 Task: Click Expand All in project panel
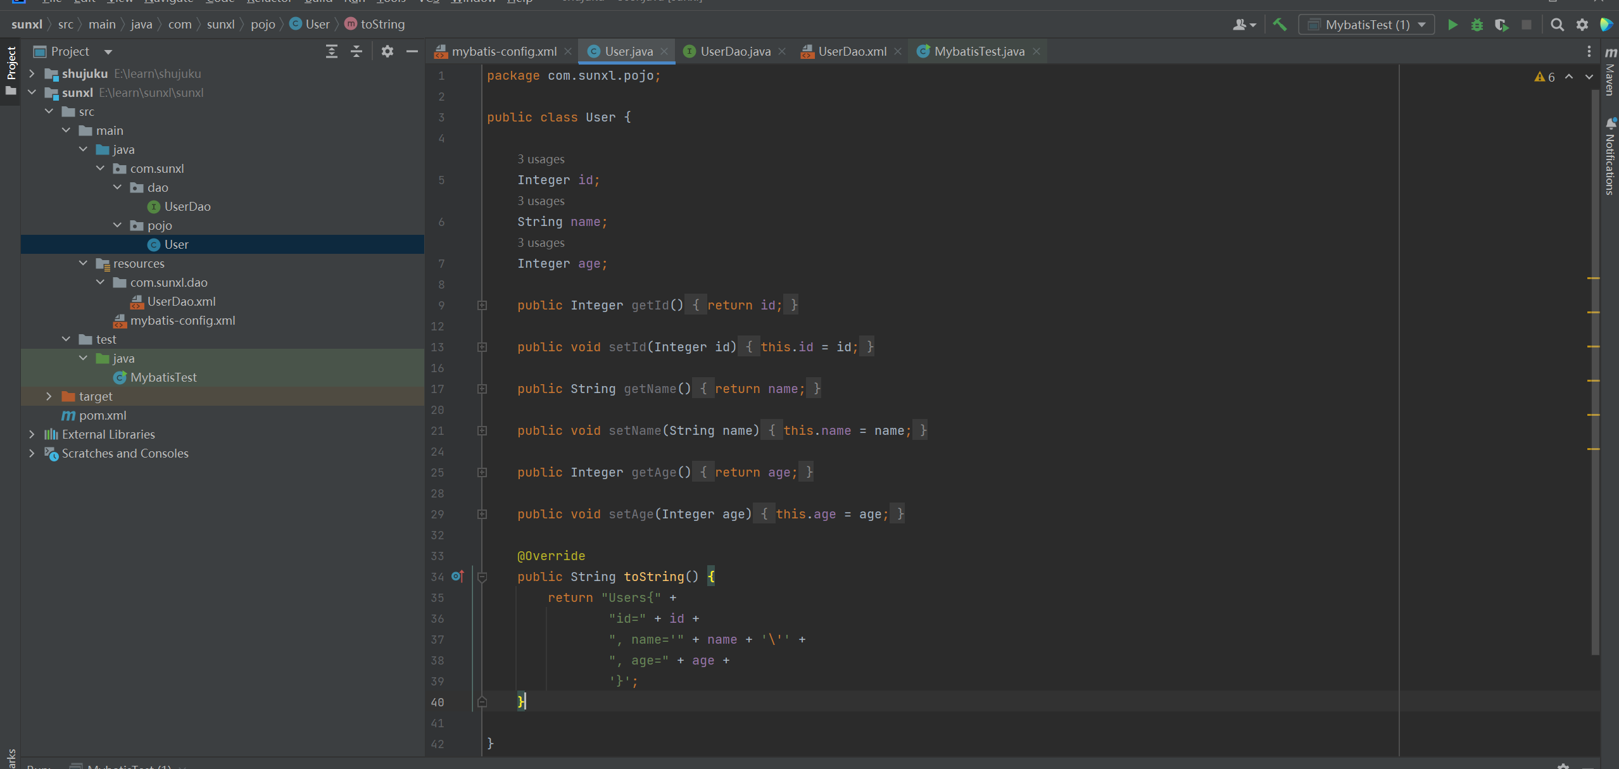point(331,51)
